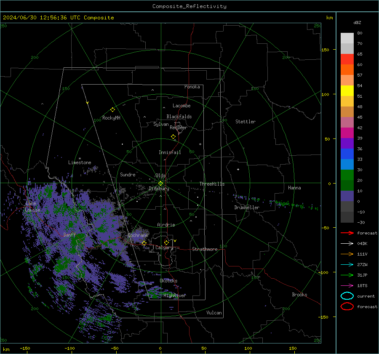The height and width of the screenshot is (354, 379).
Task: Click the 'Banff' label
Action: 69,234
